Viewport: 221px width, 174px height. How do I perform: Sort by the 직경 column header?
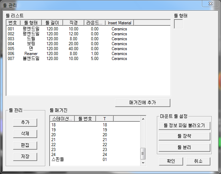(73, 23)
